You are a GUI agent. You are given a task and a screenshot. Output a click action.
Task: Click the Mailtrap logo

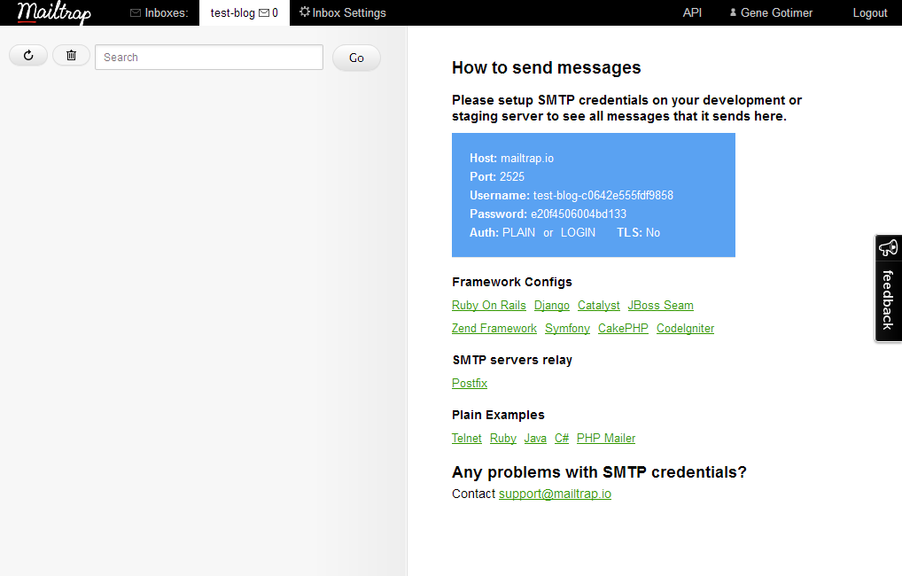click(x=54, y=12)
